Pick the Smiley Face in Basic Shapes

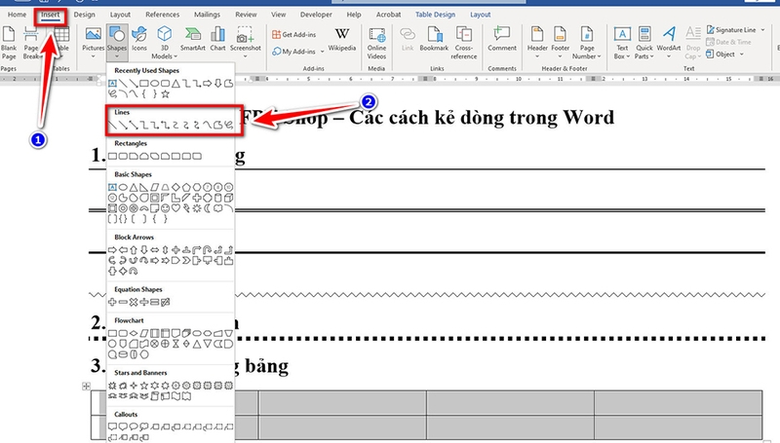[165, 208]
